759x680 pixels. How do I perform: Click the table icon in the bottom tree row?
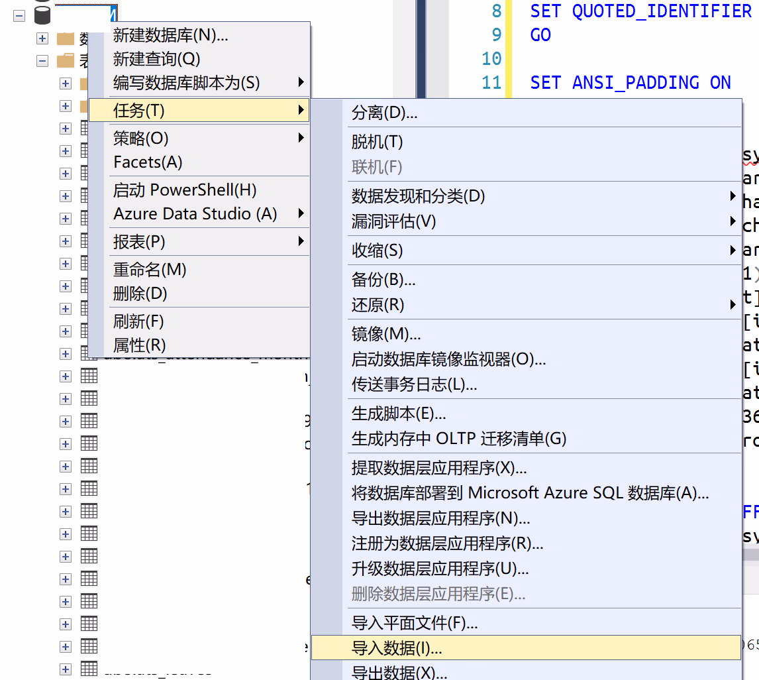pos(89,668)
